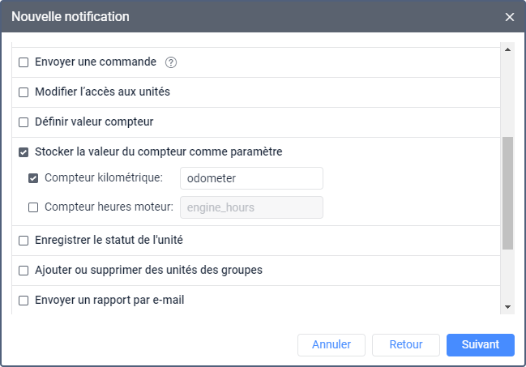Screen dimensions: 526x367
Task: Enable the Envoyer une commande checkbox
Action: pyautogui.click(x=24, y=62)
